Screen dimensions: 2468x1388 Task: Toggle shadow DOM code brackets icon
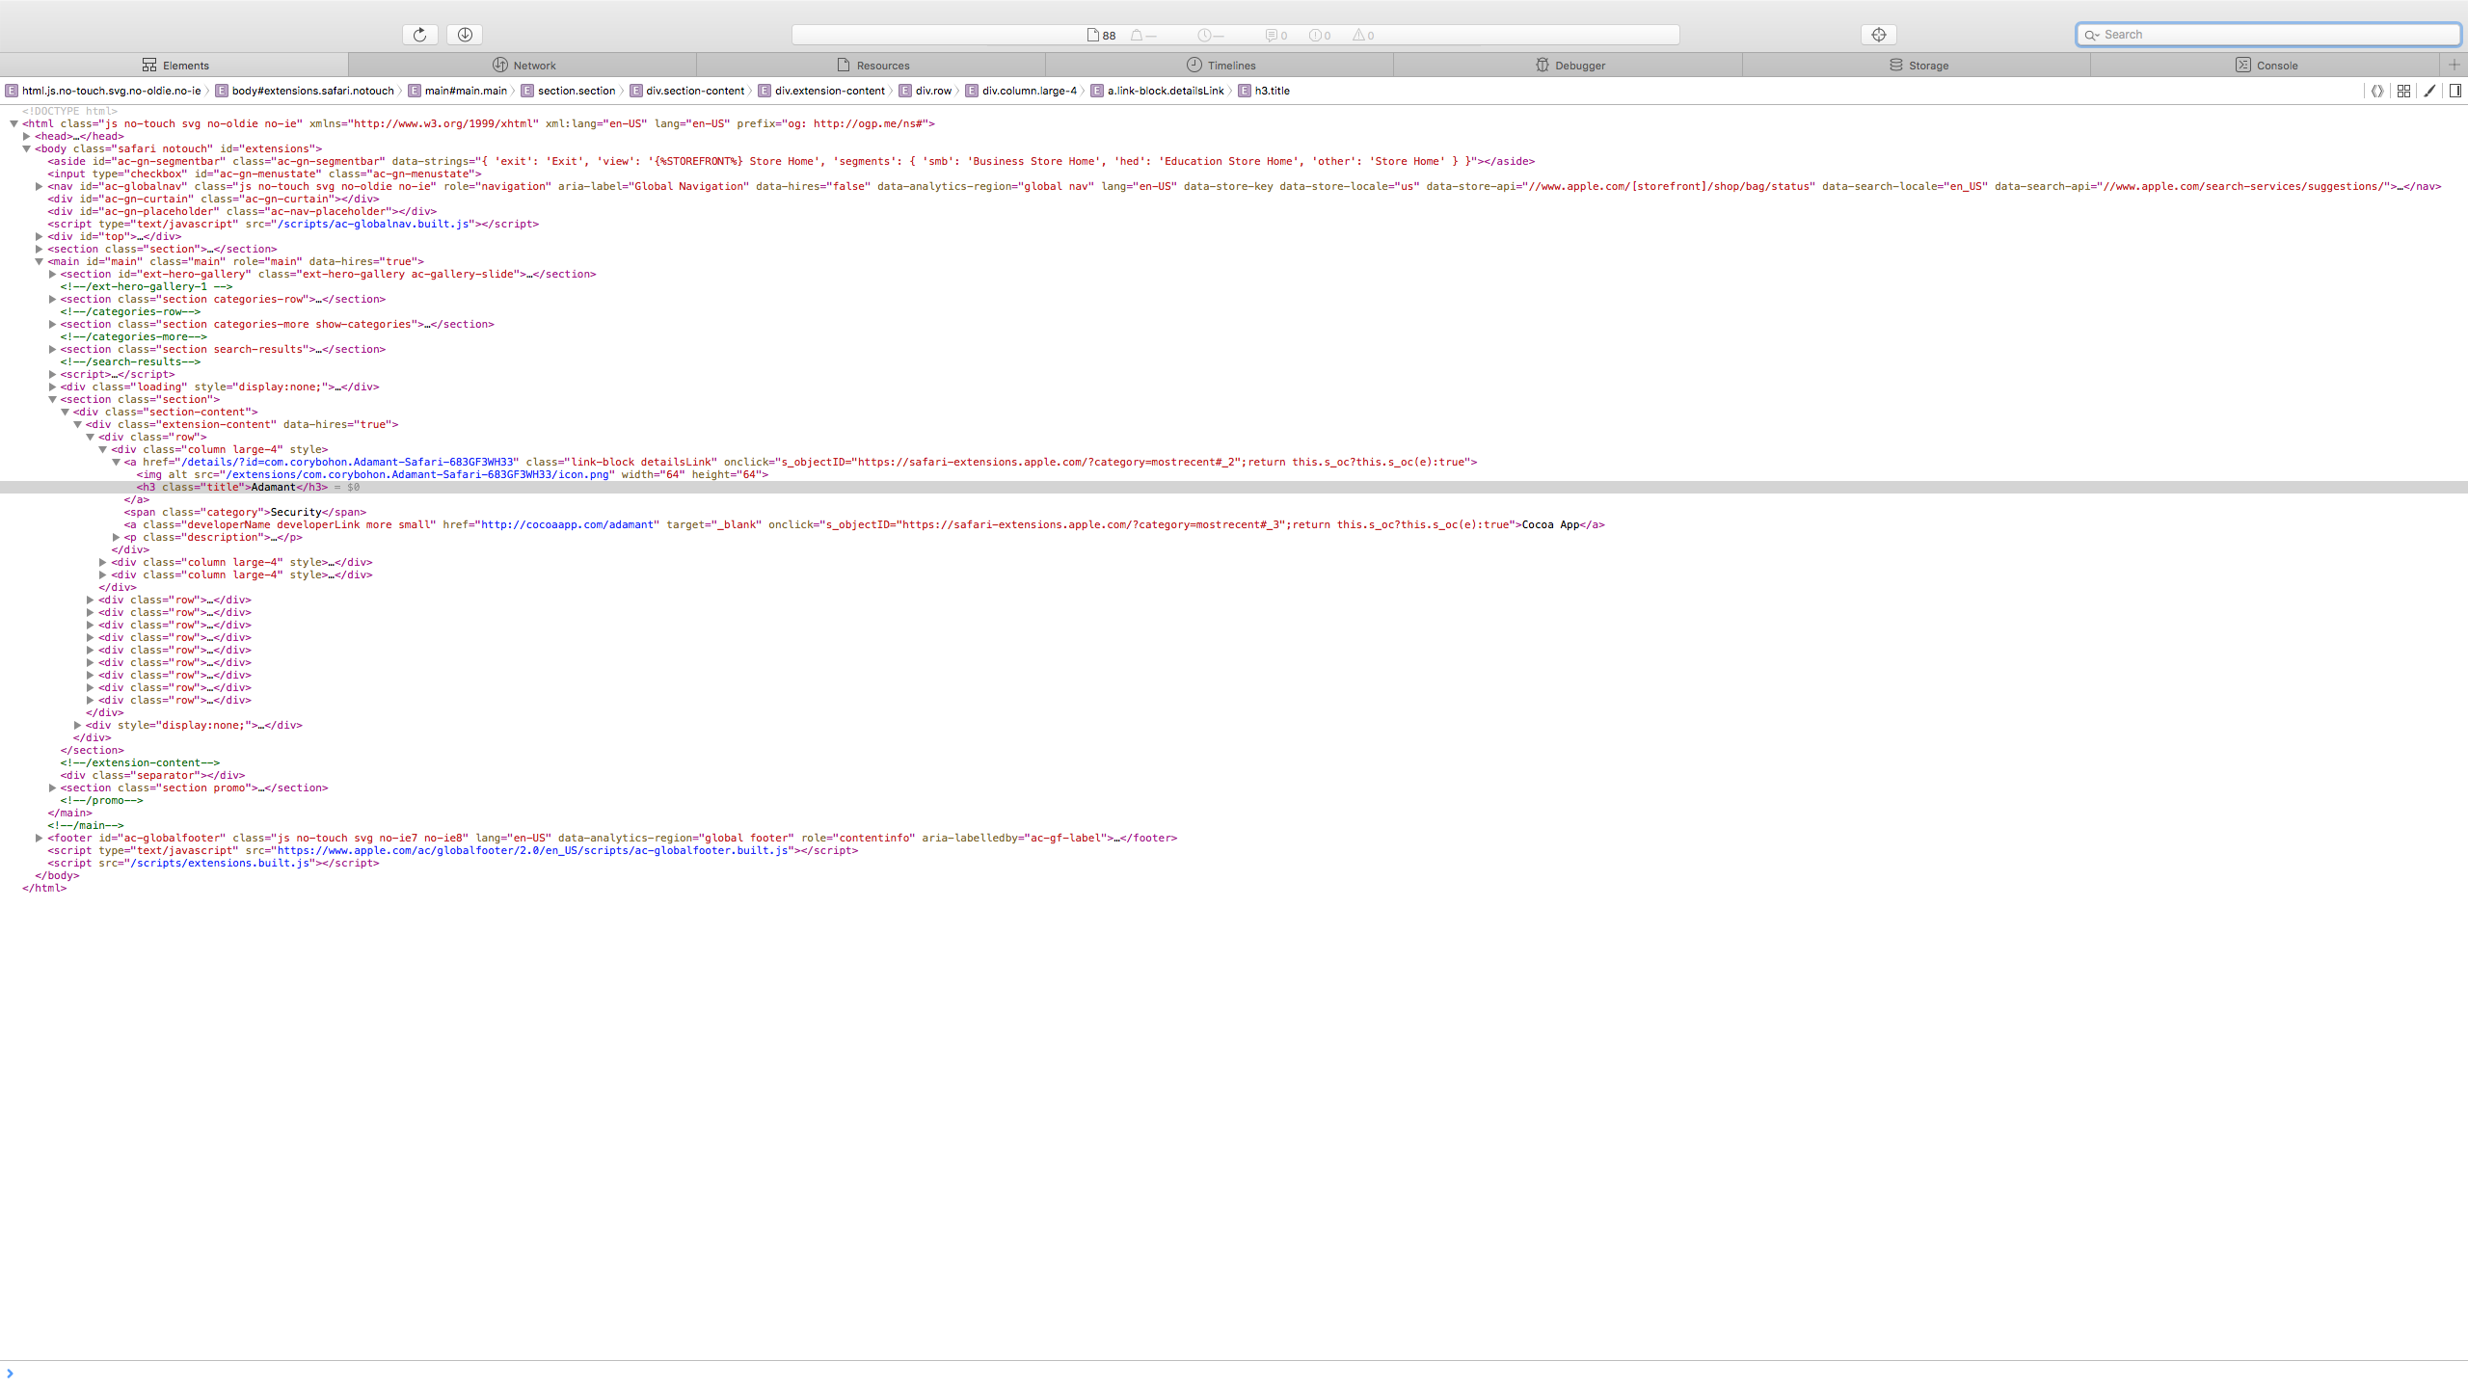(2377, 91)
